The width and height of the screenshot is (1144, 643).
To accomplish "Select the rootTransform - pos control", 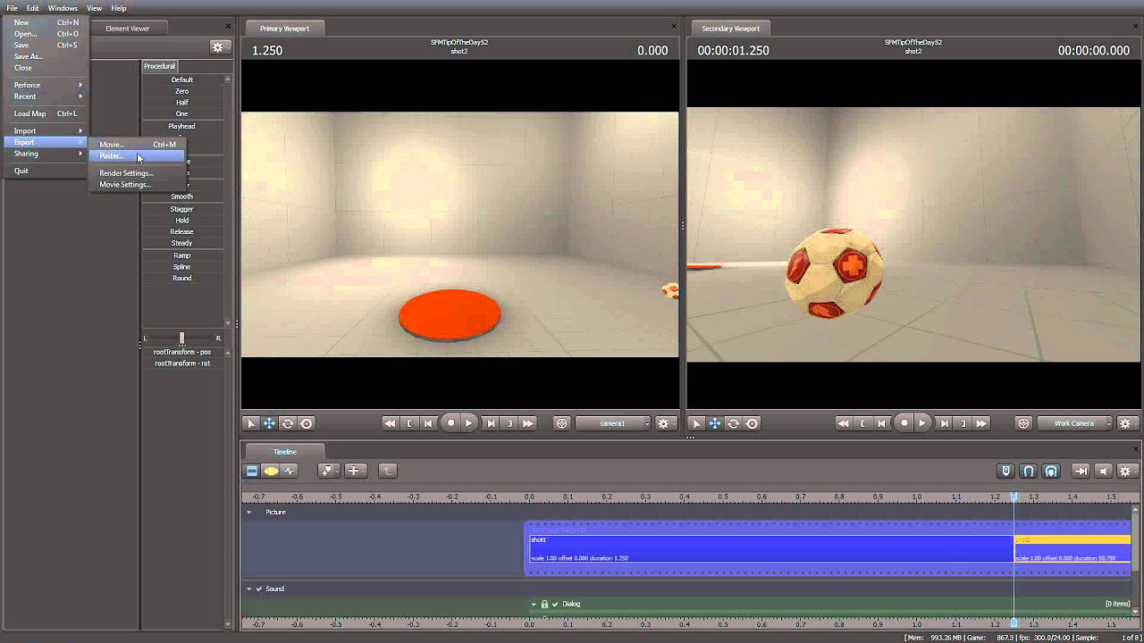I will pyautogui.click(x=182, y=352).
